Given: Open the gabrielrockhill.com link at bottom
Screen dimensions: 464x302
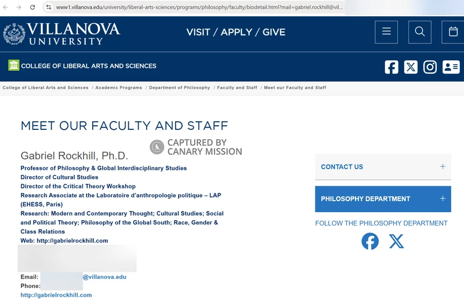Looking at the screenshot, I should point(56,295).
